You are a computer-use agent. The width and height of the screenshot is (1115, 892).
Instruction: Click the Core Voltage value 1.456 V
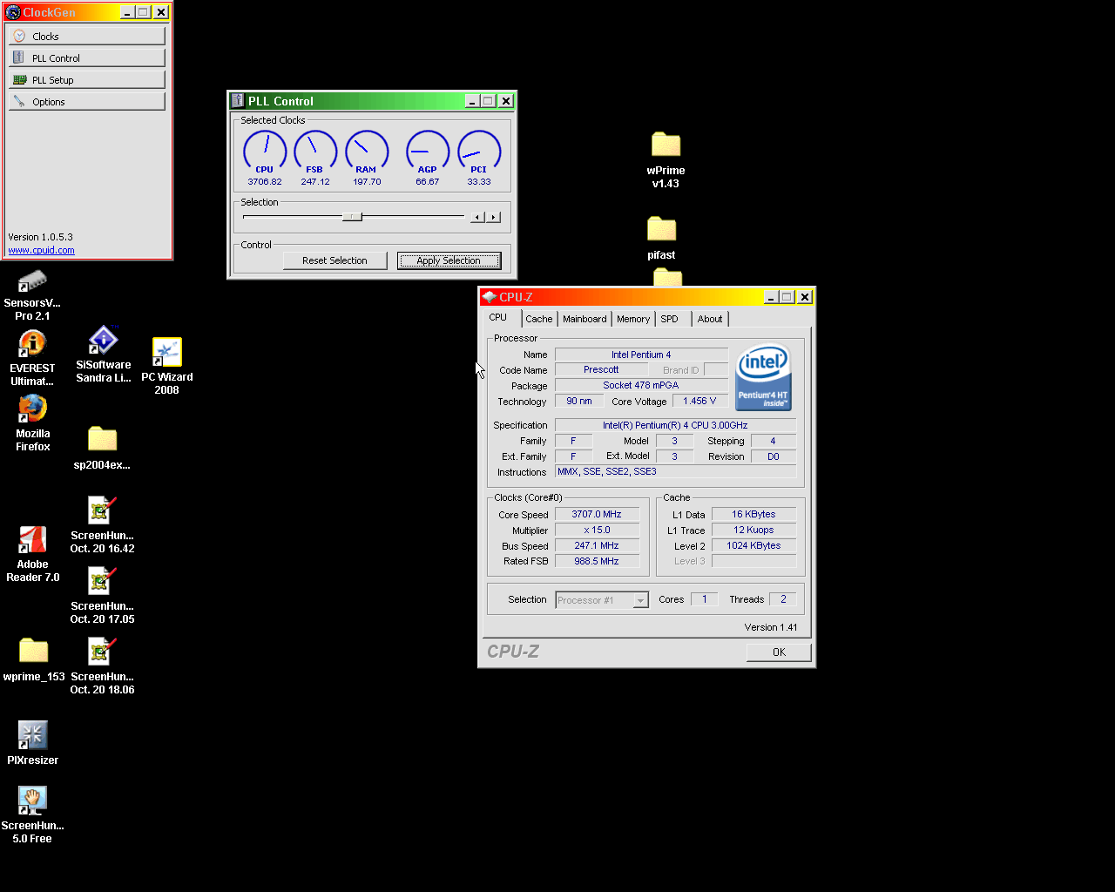coord(699,401)
